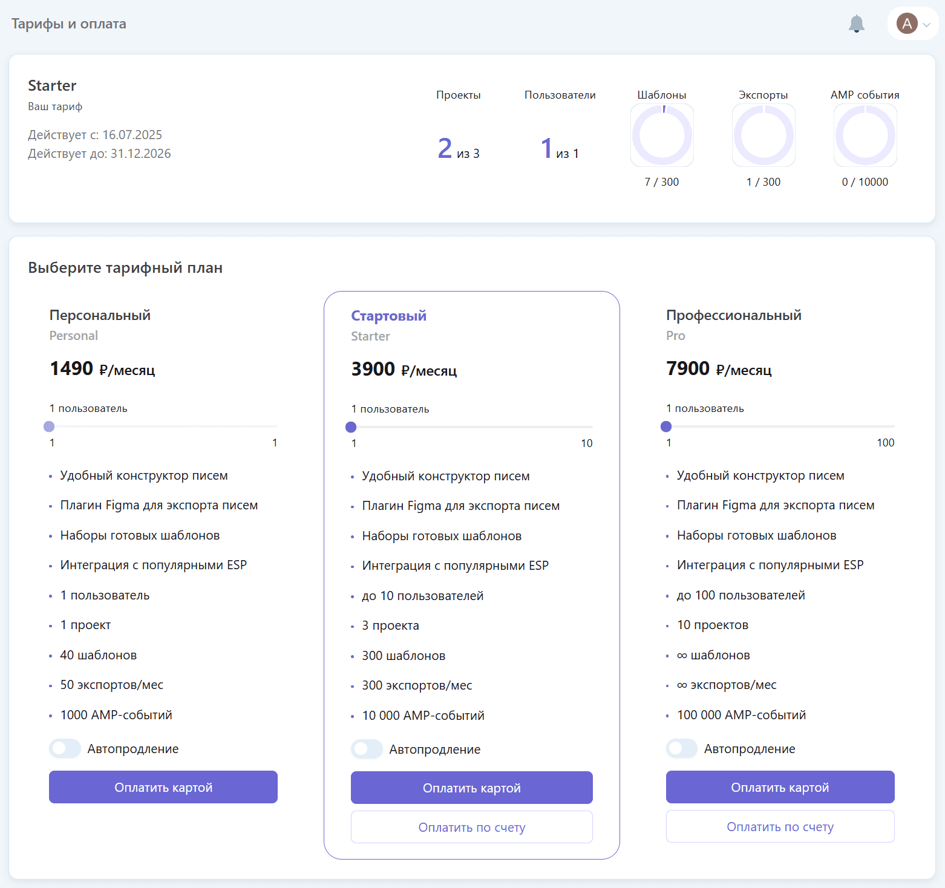
Task: Click the Шаблоны usage donut chart
Action: (662, 135)
